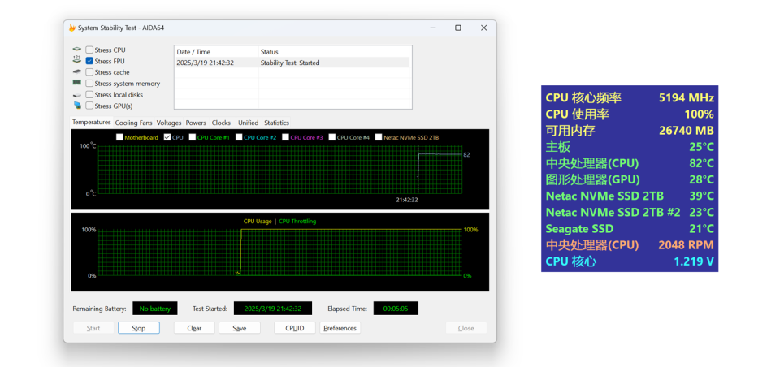Switch to the Statistics tab

(276, 123)
